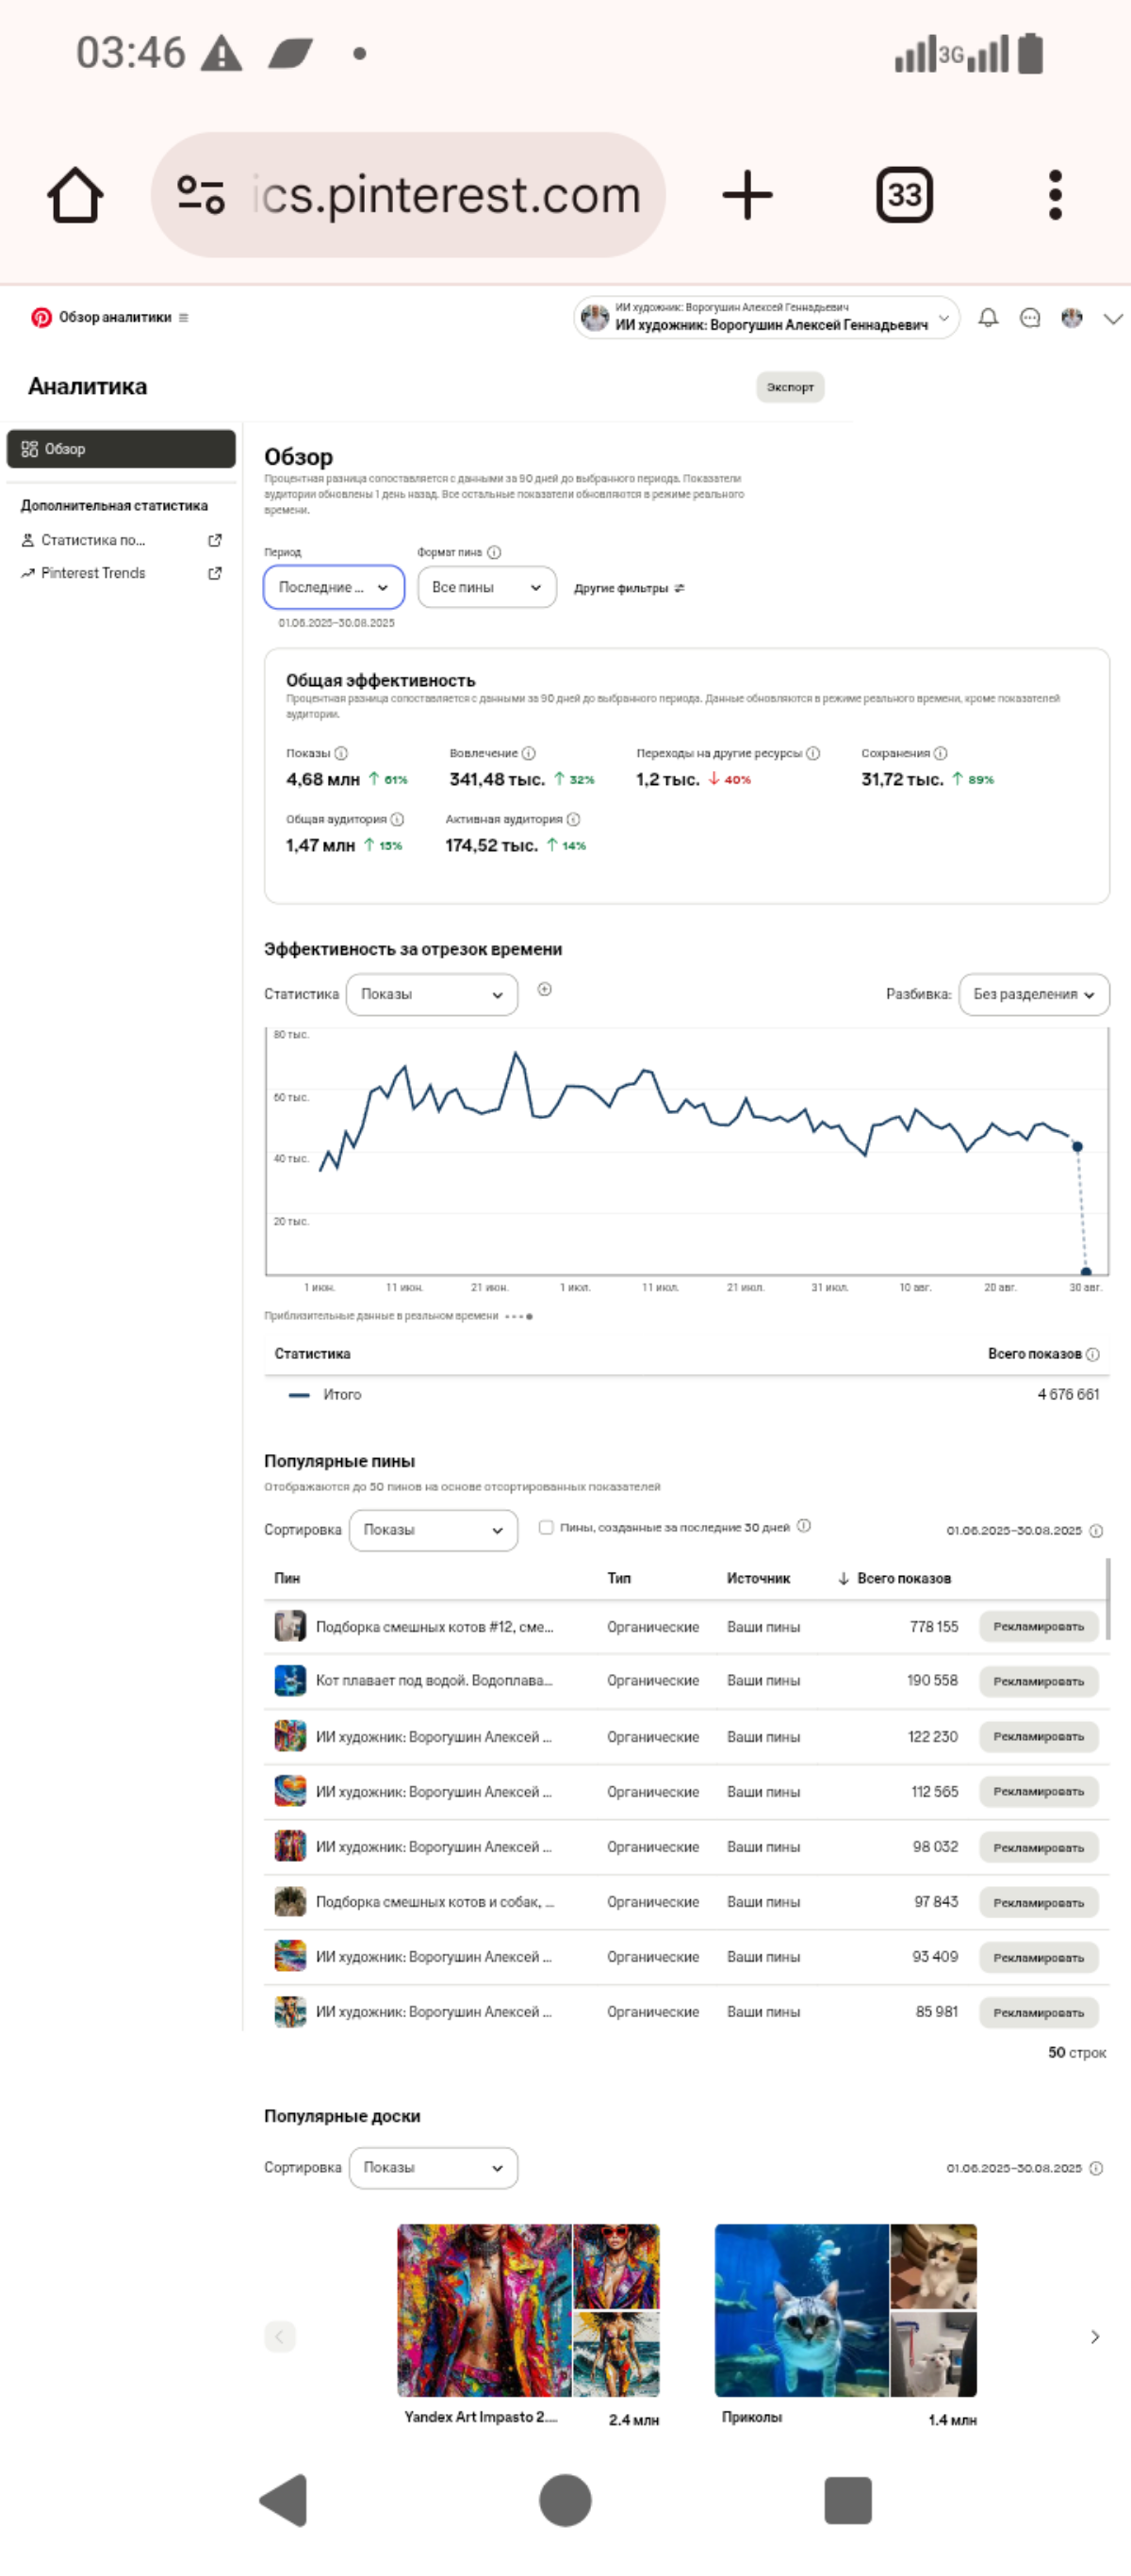Viewport: 1131px width, 2576px height.
Task: Open Другие фильтры
Action: (x=629, y=588)
